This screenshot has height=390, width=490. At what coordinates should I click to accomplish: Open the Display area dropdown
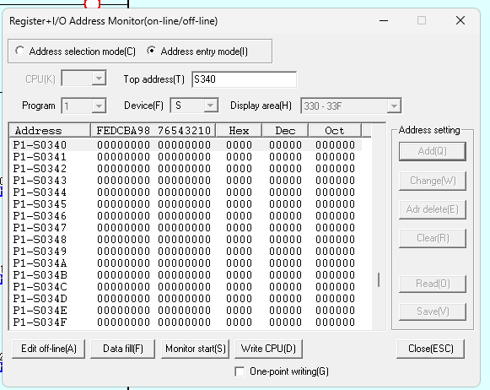point(351,106)
